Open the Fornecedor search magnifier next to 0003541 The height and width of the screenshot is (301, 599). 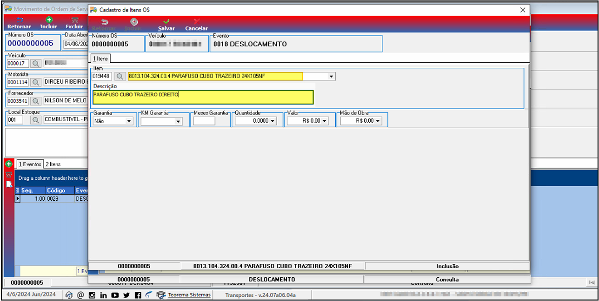[36, 101]
